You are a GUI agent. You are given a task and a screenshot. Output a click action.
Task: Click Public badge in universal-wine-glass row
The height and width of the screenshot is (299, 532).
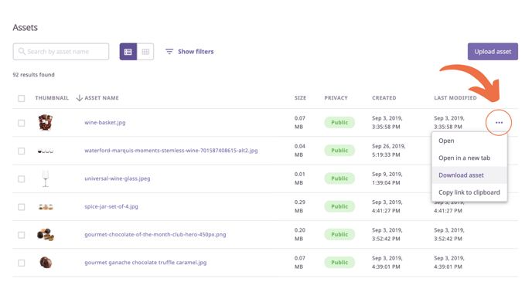coord(339,178)
